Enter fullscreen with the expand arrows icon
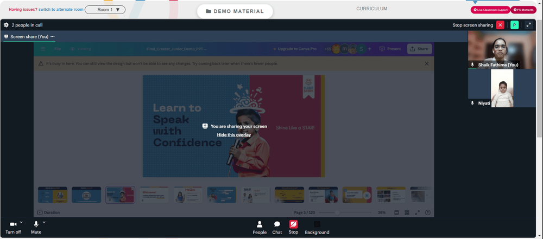The height and width of the screenshot is (239, 543). (x=529, y=25)
